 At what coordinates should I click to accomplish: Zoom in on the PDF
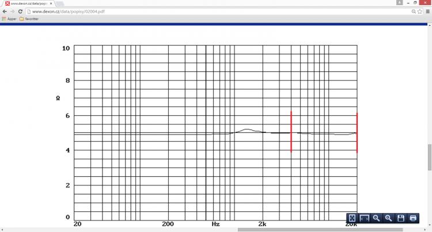pyautogui.click(x=388, y=218)
